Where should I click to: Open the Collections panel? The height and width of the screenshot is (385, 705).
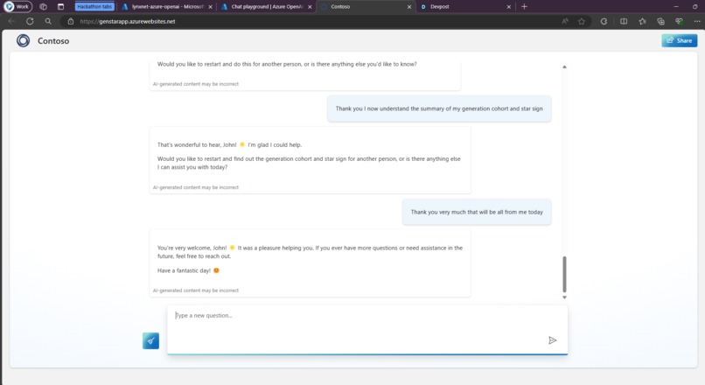click(660, 21)
